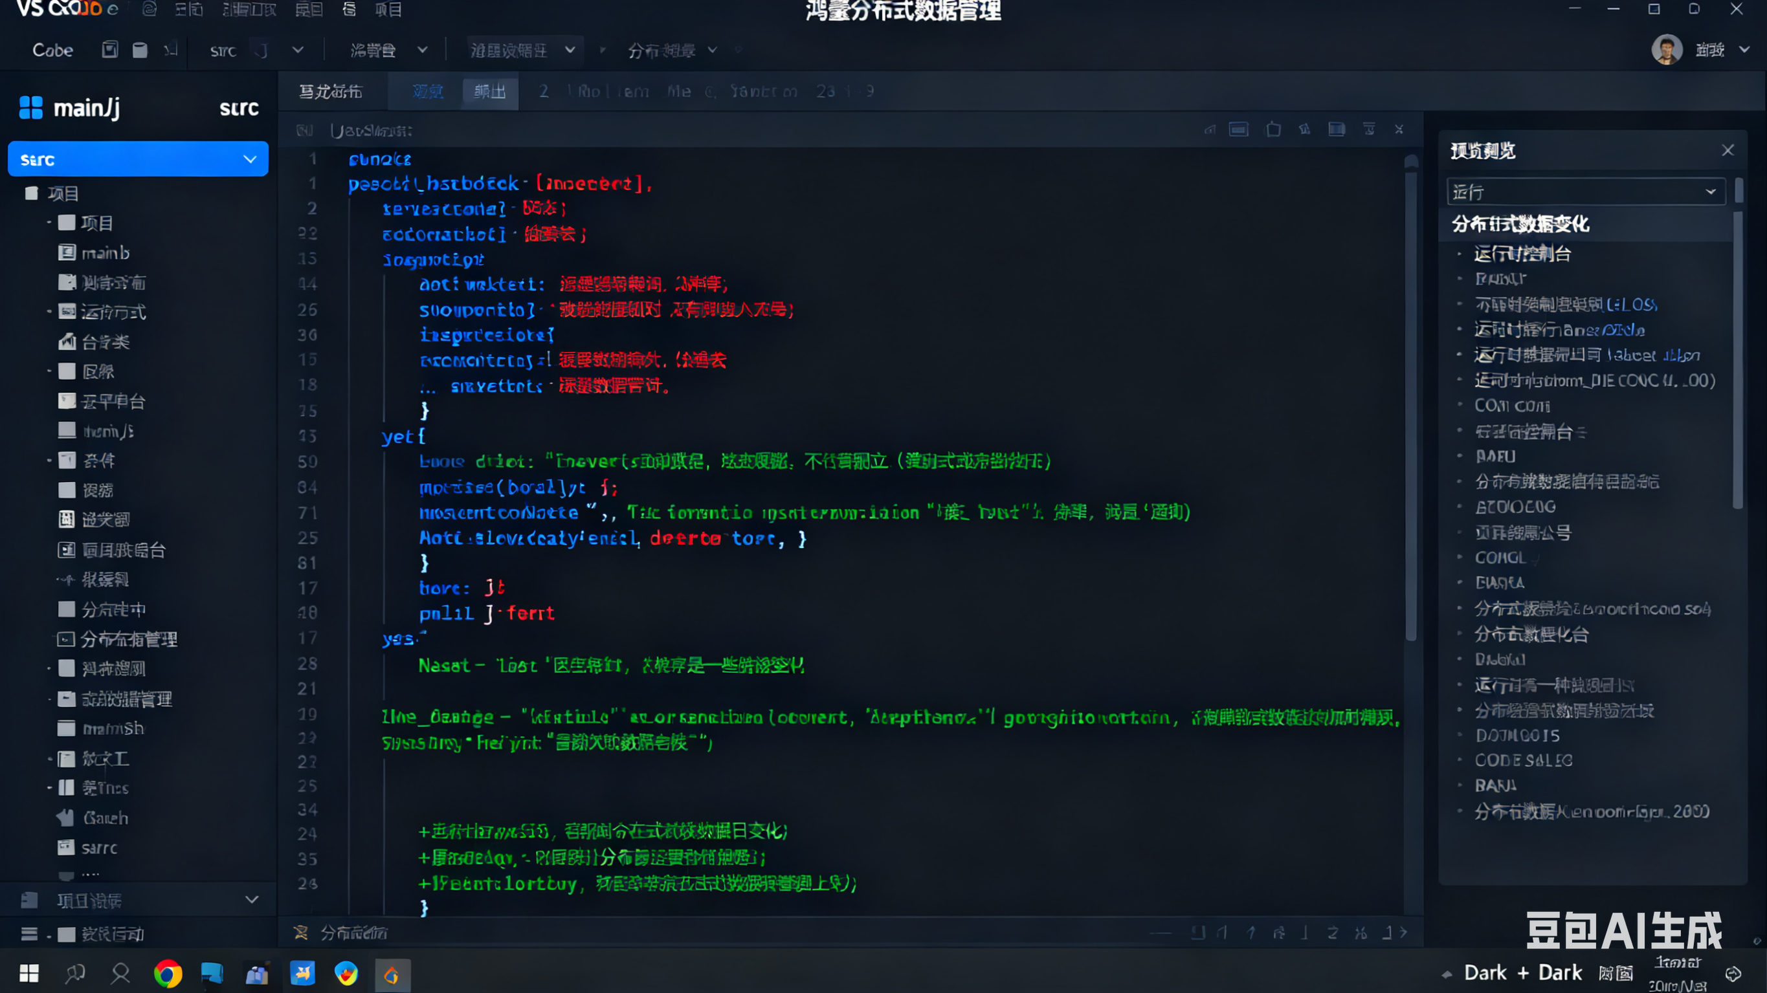Select the 逻觉 tab
Image resolution: width=1767 pixels, height=993 pixels.
tap(427, 91)
